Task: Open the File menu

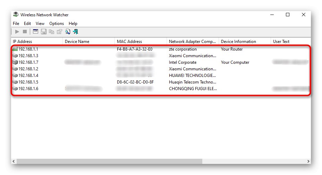Action: pyautogui.click(x=16, y=23)
